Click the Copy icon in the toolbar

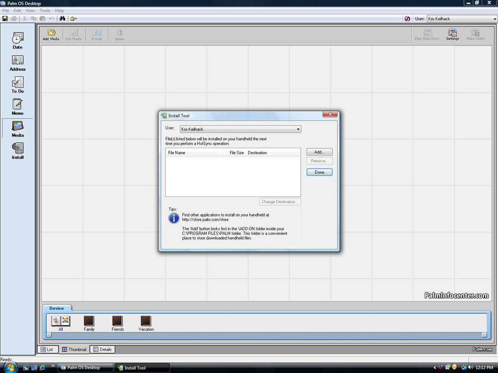33,19
